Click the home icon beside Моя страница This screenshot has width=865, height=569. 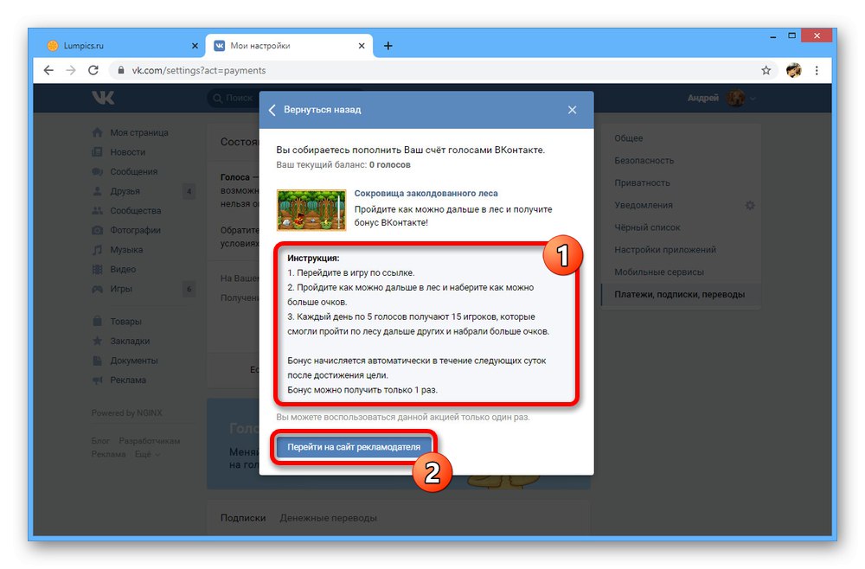[97, 132]
